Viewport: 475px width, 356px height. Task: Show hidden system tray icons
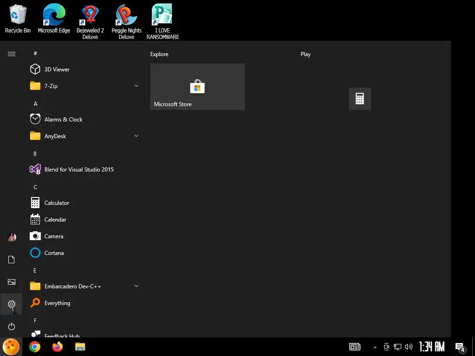tap(375, 347)
